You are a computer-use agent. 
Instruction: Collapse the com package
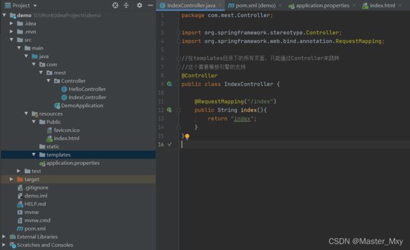33,64
